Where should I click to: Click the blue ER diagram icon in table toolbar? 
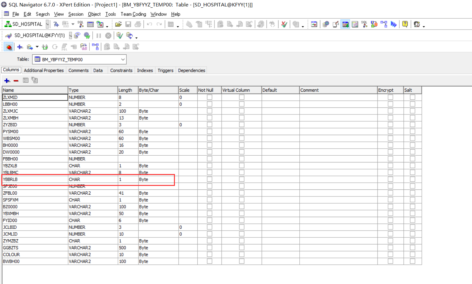click(x=95, y=47)
